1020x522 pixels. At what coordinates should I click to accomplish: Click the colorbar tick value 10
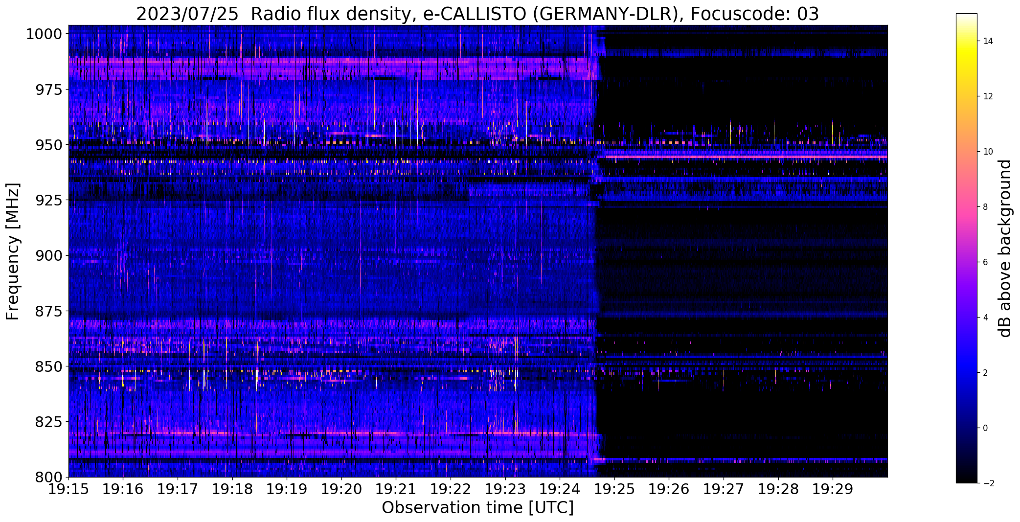pos(988,152)
